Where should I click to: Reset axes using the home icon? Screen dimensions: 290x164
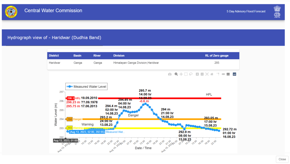click(212, 74)
